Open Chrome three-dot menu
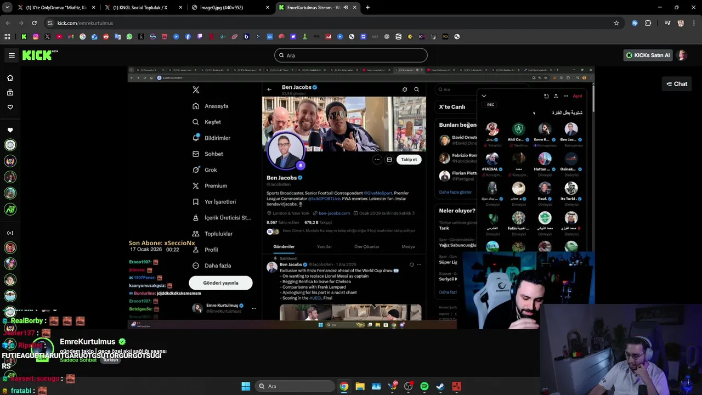 [694, 23]
